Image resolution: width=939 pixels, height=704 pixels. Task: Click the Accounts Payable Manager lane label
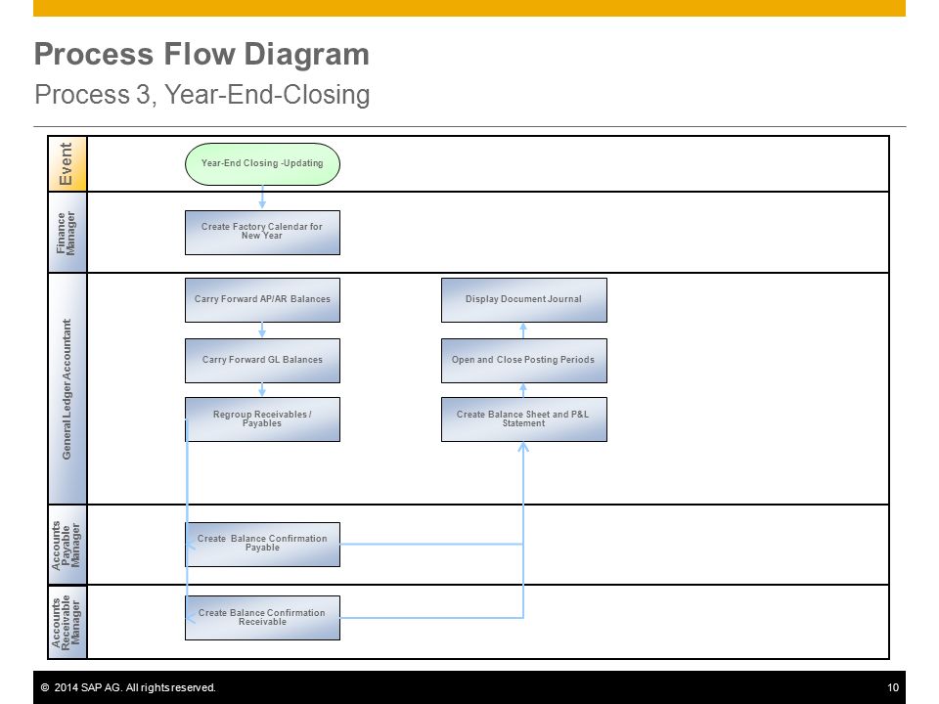coord(67,545)
